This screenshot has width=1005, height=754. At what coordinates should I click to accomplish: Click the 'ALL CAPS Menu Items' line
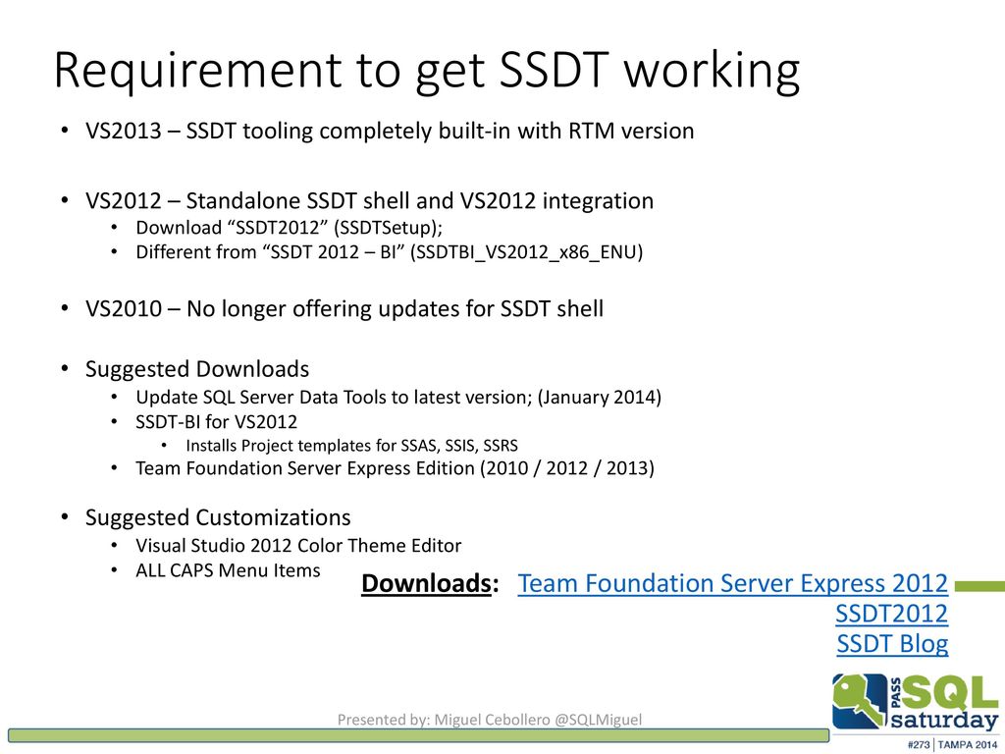tap(228, 570)
